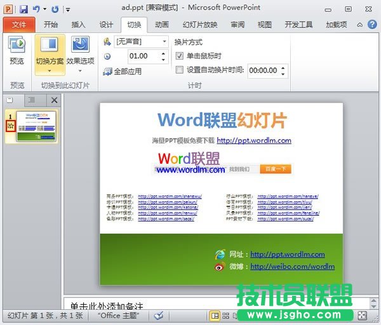Click the Undo icon in quick access toolbar
This screenshot has width=381, height=325.
coord(36,10)
